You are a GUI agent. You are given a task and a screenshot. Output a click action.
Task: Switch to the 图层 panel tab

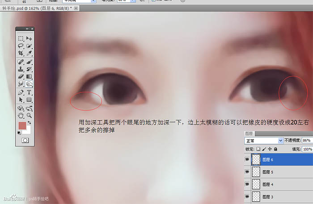pos(249,133)
